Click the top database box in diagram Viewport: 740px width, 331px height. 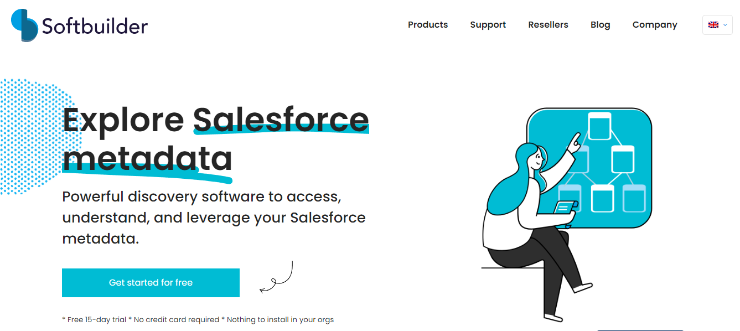click(x=599, y=126)
